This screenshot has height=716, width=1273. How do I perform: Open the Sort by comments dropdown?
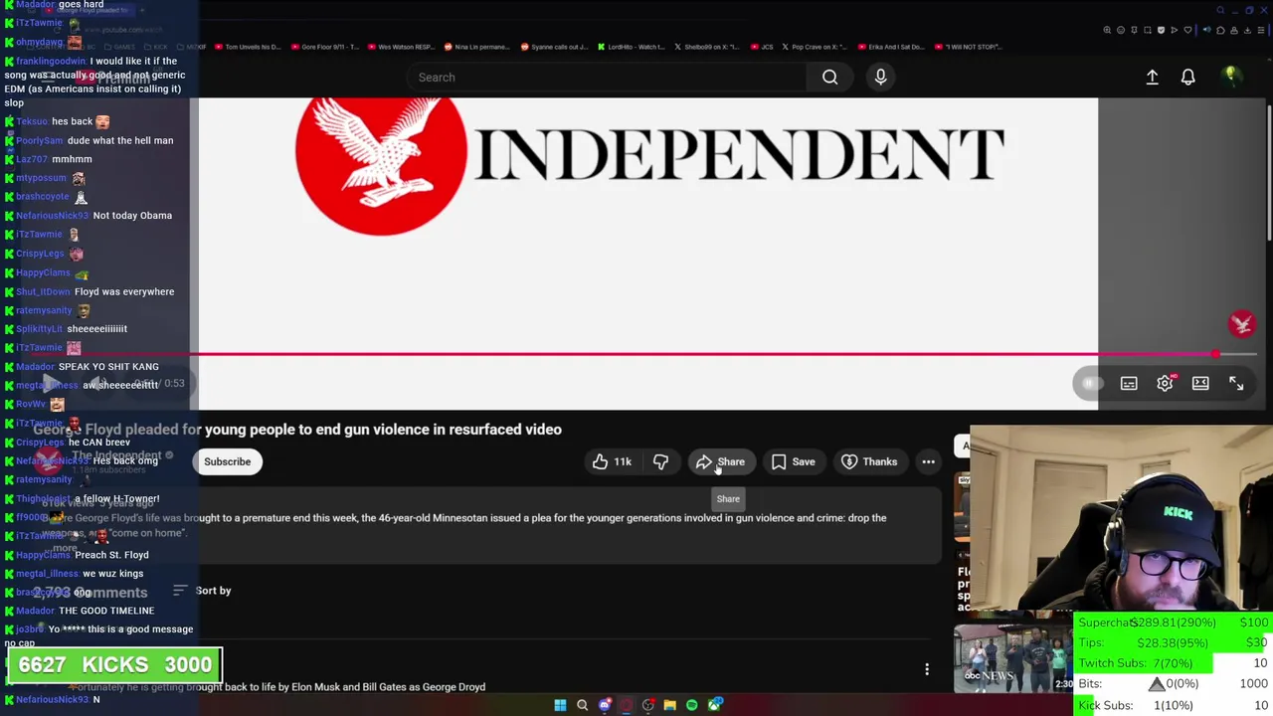tap(203, 591)
